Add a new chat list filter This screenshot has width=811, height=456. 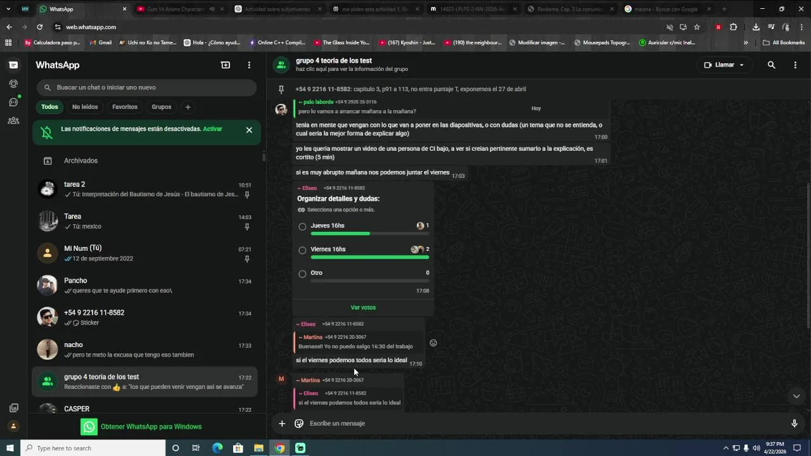point(188,107)
